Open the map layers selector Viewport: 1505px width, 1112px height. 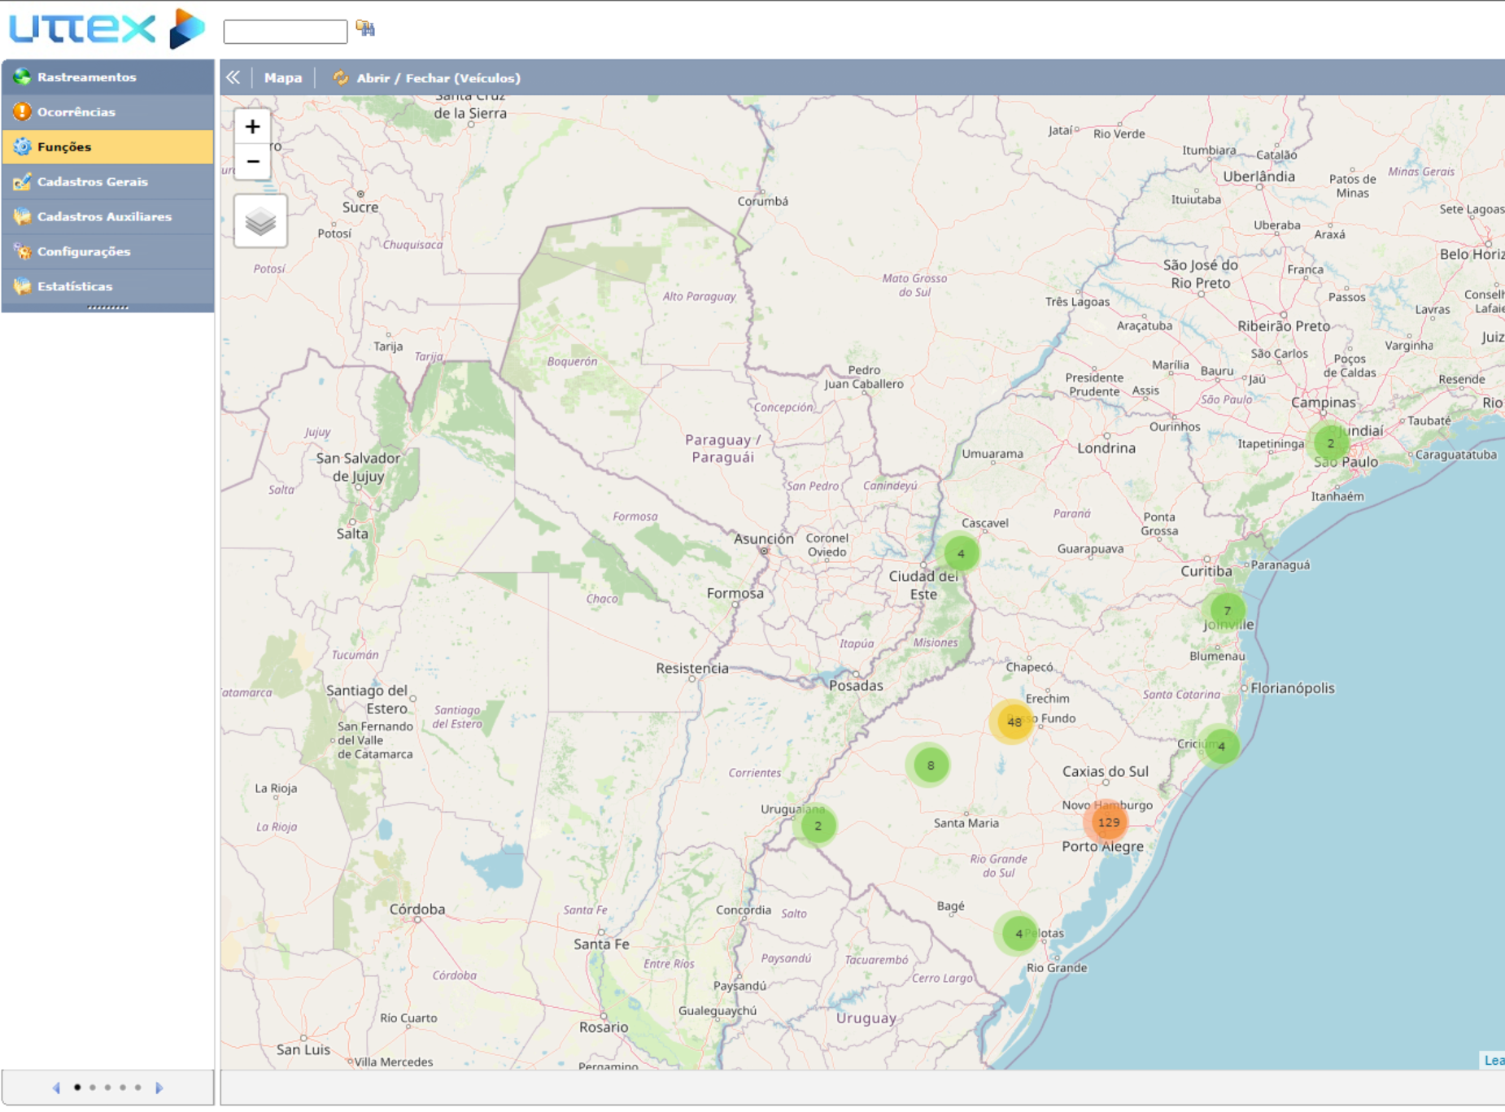pyautogui.click(x=260, y=221)
